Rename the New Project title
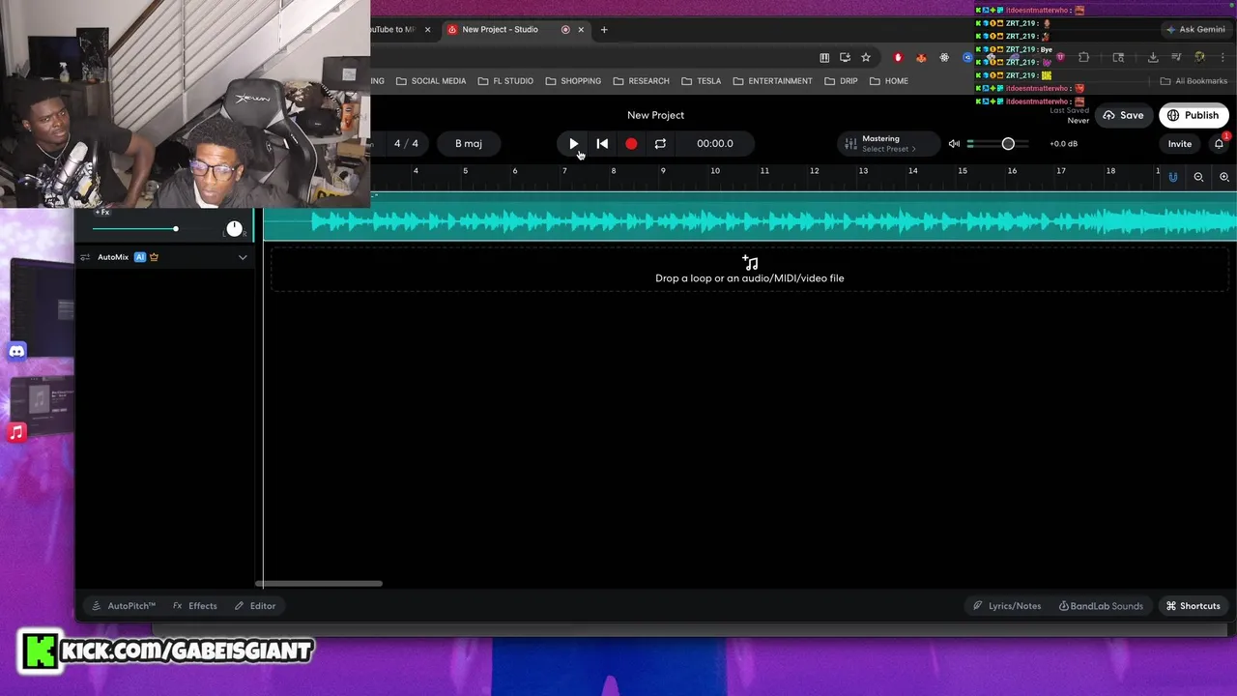The height and width of the screenshot is (696, 1237). point(655,115)
